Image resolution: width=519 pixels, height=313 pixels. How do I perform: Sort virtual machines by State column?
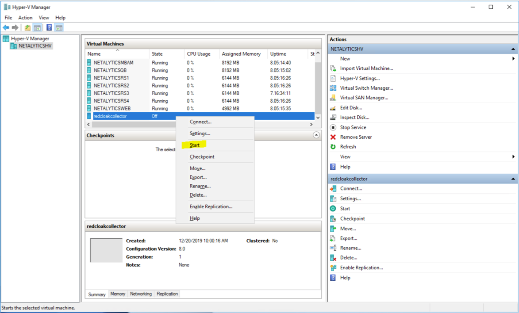(x=167, y=53)
